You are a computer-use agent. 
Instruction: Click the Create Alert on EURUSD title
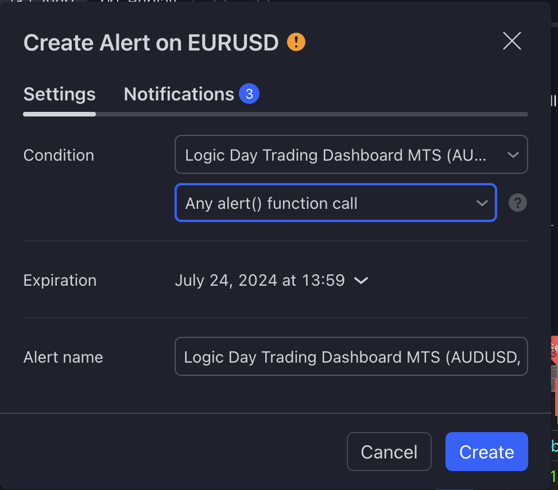151,42
